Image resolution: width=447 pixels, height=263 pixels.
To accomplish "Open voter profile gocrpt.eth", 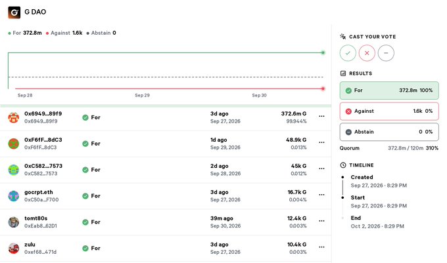I will pos(39,192).
